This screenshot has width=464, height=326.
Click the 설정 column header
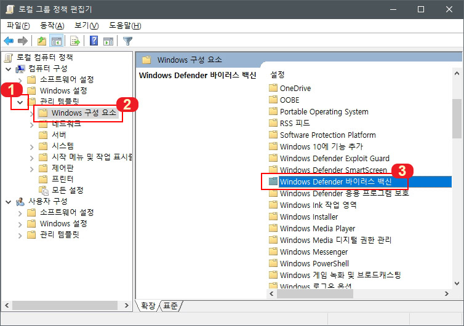[278, 74]
